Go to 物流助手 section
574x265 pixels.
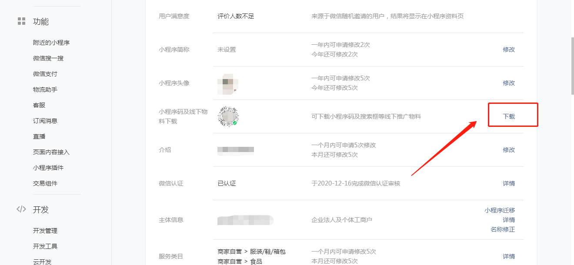tap(45, 89)
